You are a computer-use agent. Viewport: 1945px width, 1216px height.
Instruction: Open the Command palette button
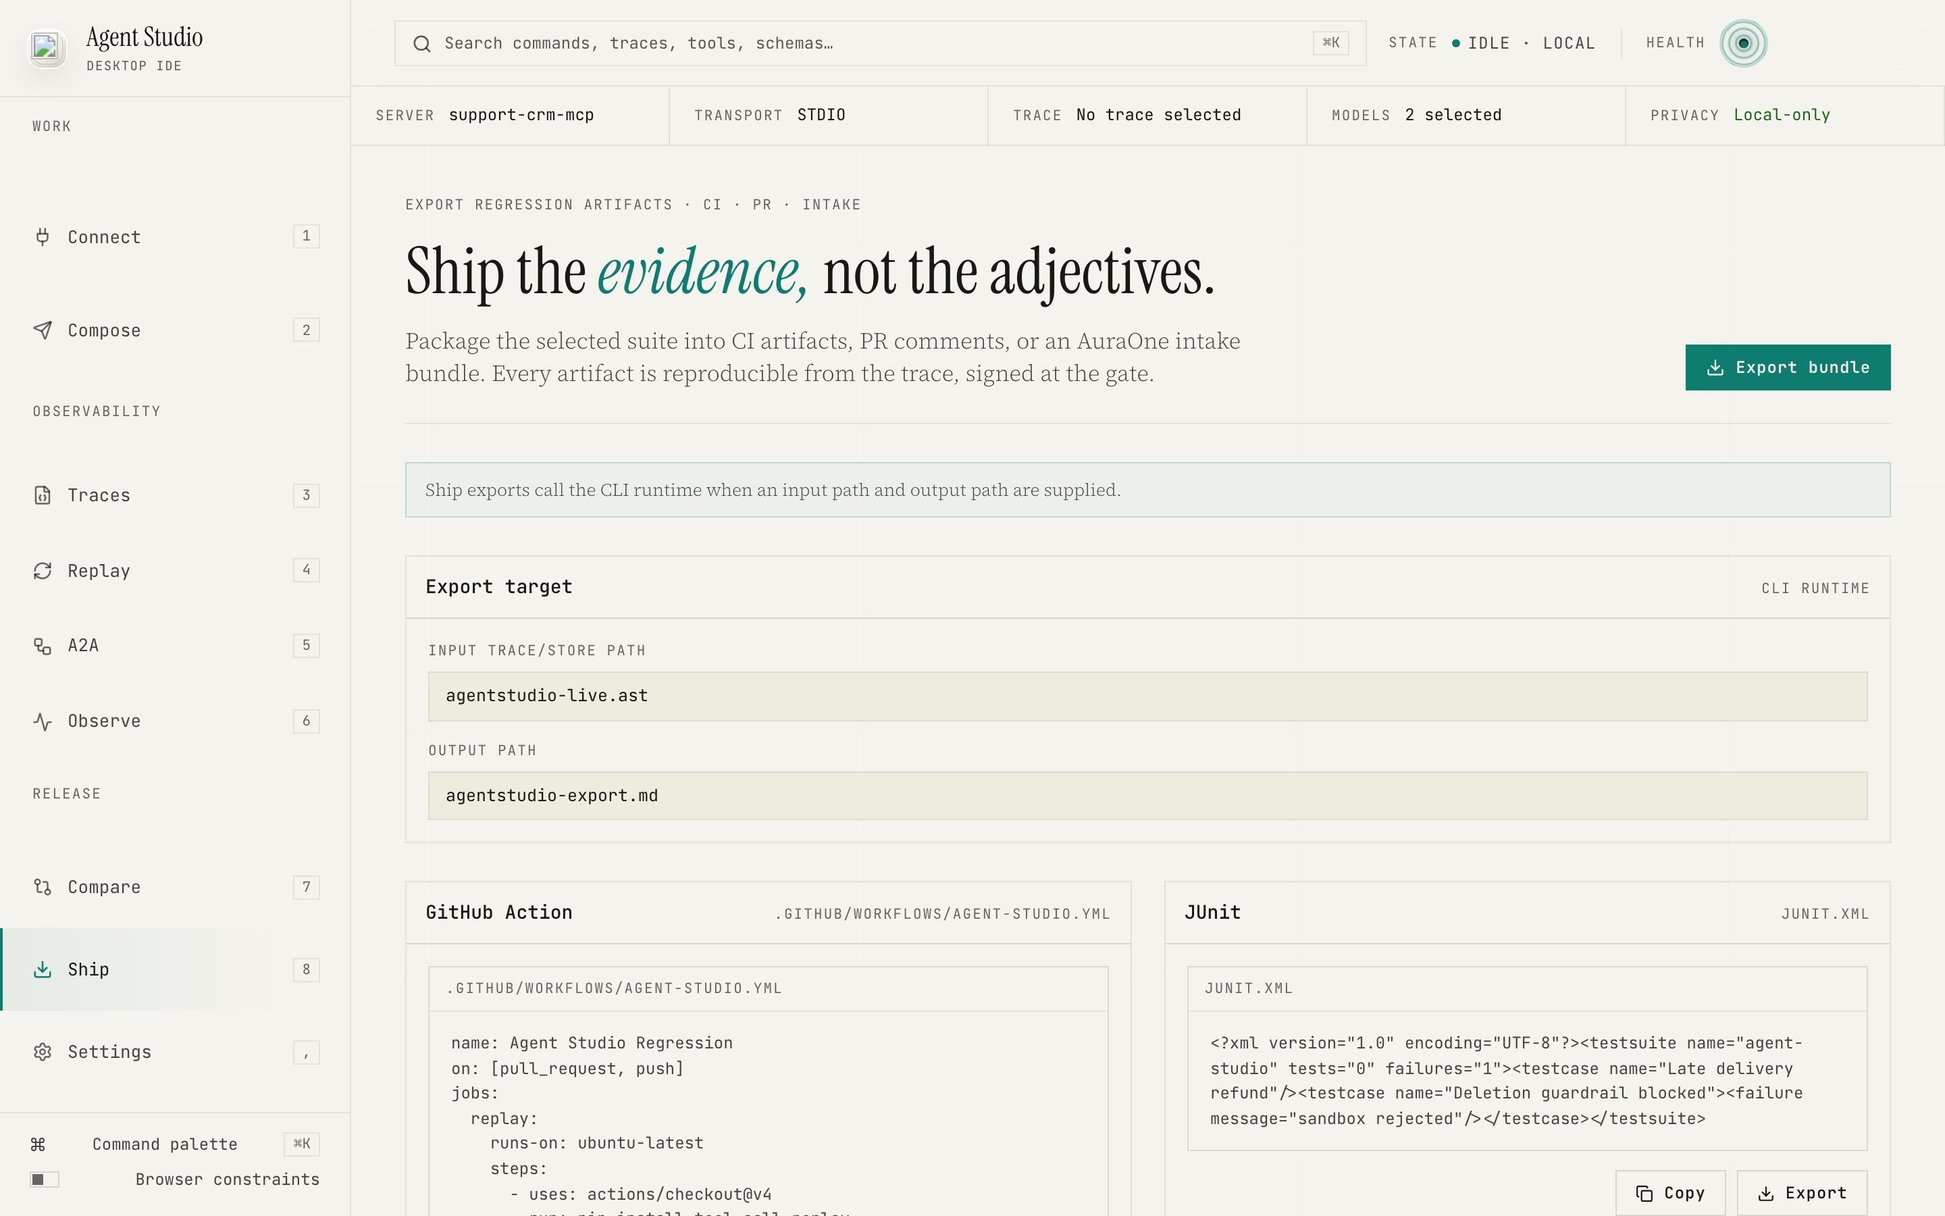coord(175,1144)
